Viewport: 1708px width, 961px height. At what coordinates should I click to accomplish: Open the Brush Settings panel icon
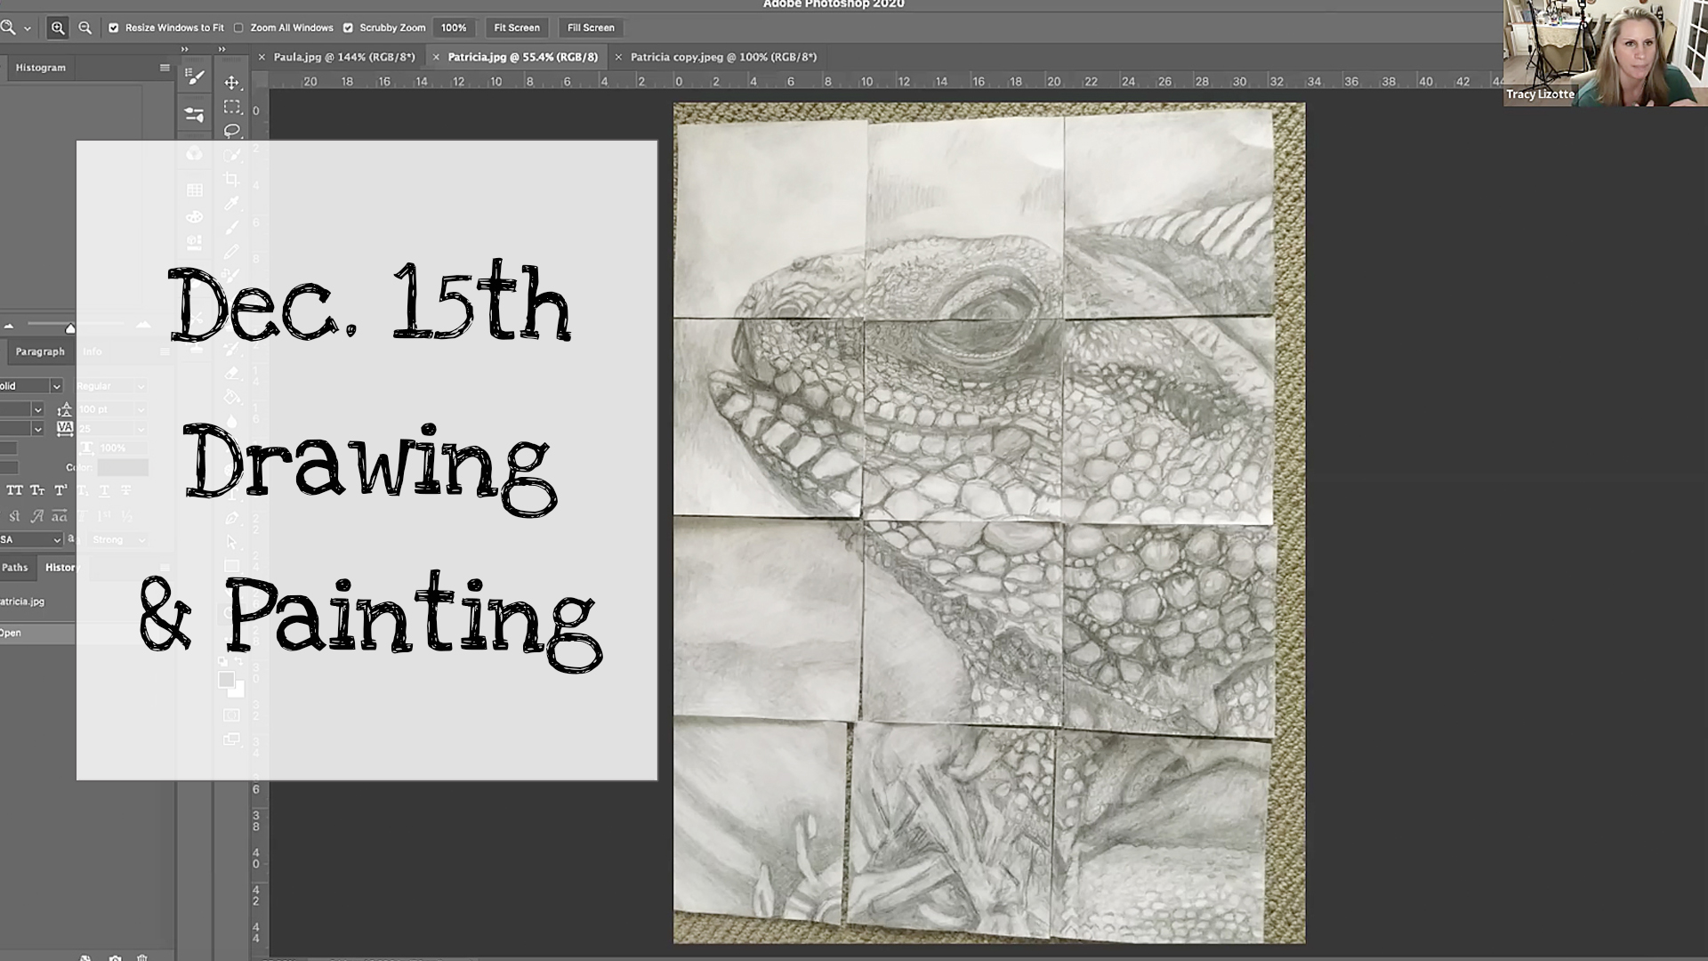pos(195,77)
